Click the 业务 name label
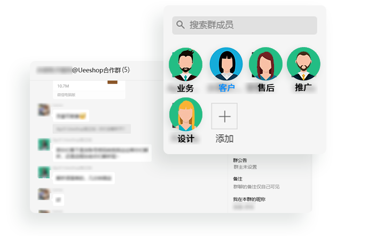This screenshot has height=236, width=368. [x=185, y=88]
